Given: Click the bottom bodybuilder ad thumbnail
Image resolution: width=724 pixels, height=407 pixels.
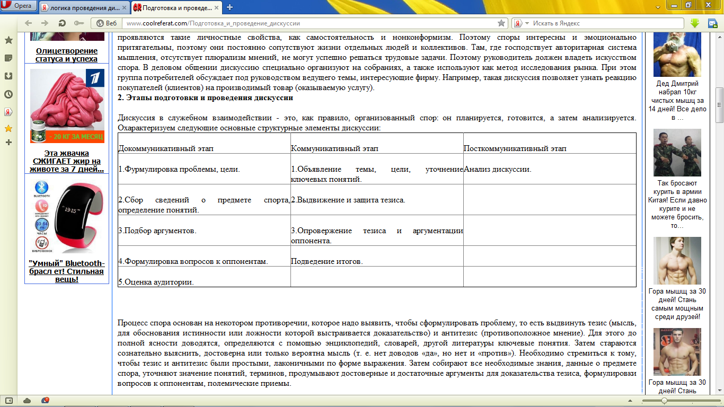Looking at the screenshot, I should 677,352.
